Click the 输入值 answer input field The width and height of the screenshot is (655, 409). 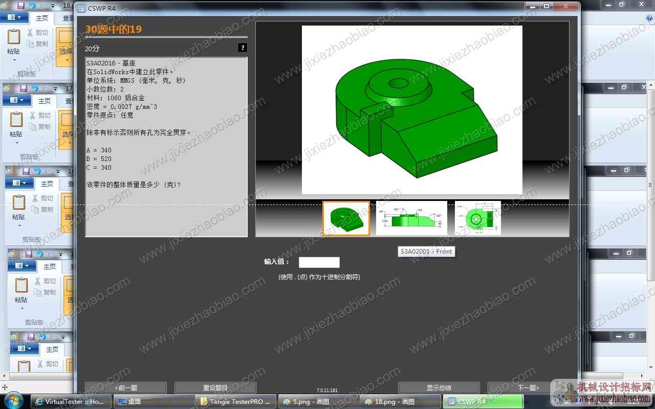point(319,262)
